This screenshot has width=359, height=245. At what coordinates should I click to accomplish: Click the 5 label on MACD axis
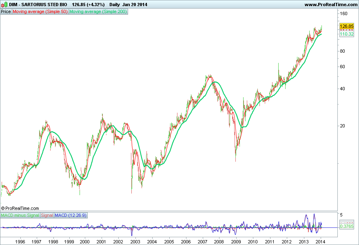click(341, 215)
